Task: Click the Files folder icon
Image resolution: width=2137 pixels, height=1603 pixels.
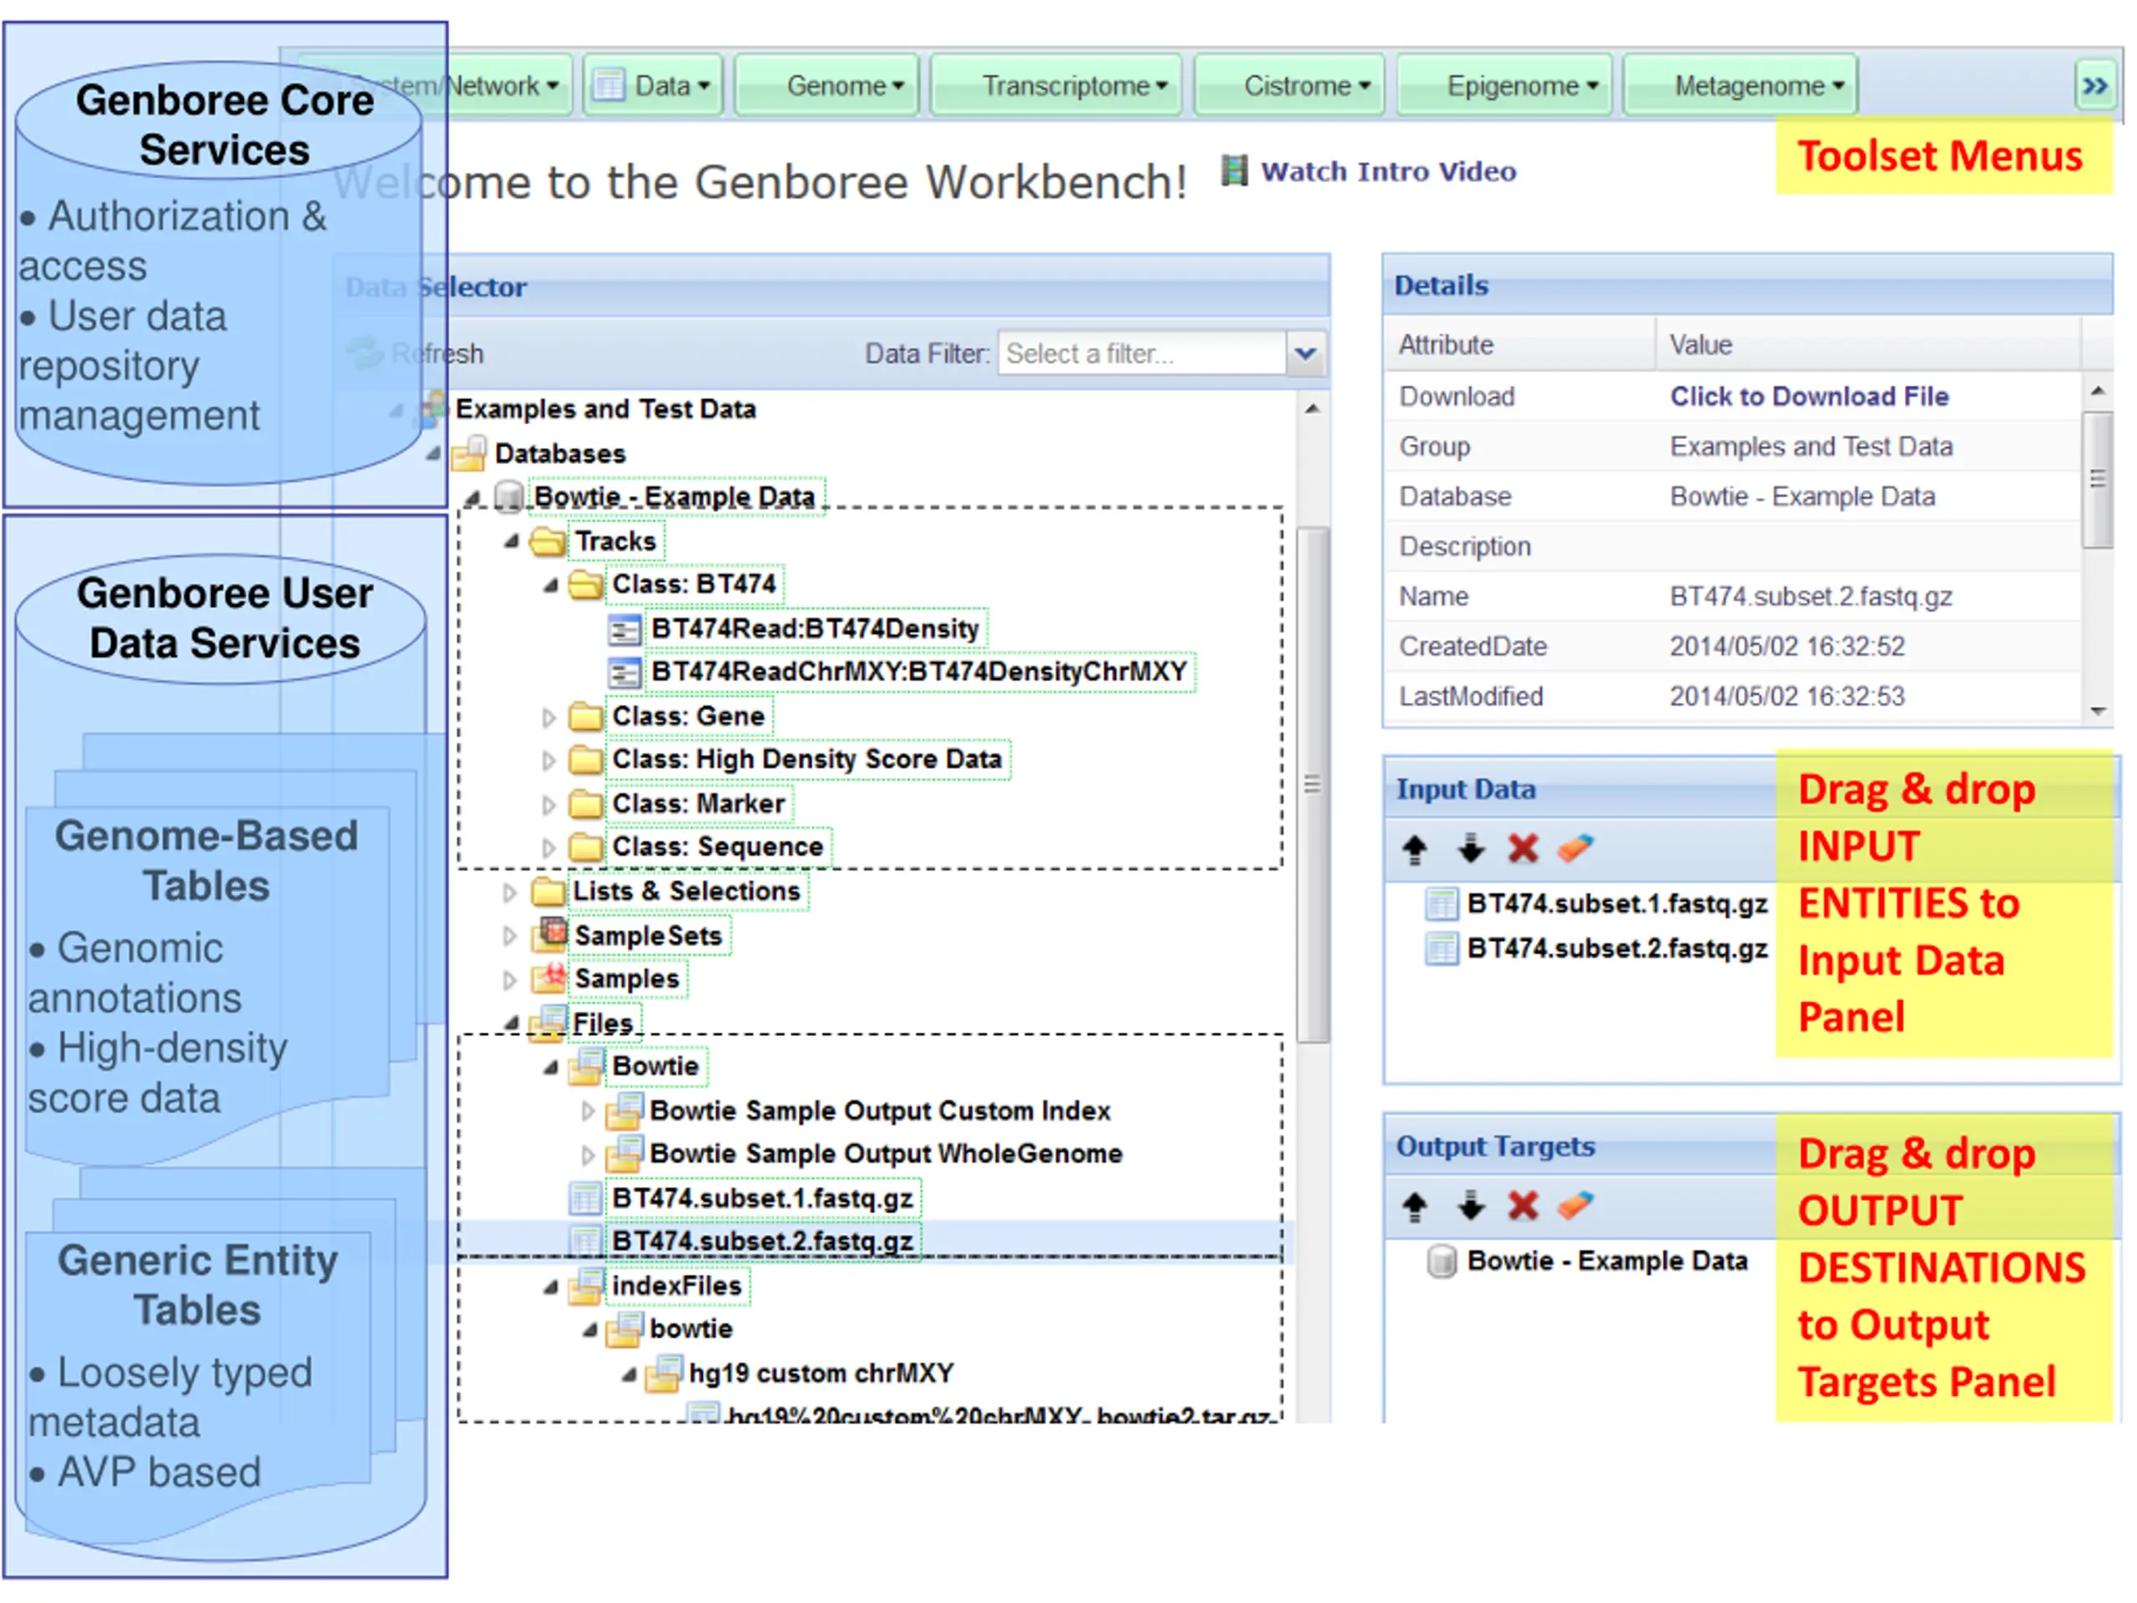Action: click(548, 1024)
